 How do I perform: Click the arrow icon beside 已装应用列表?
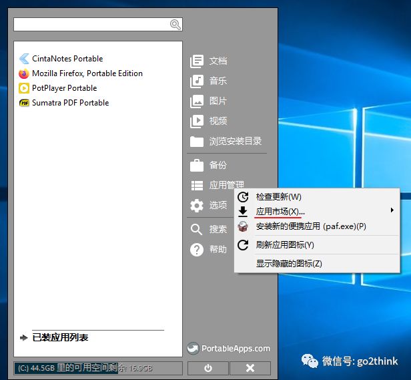pyautogui.click(x=24, y=338)
